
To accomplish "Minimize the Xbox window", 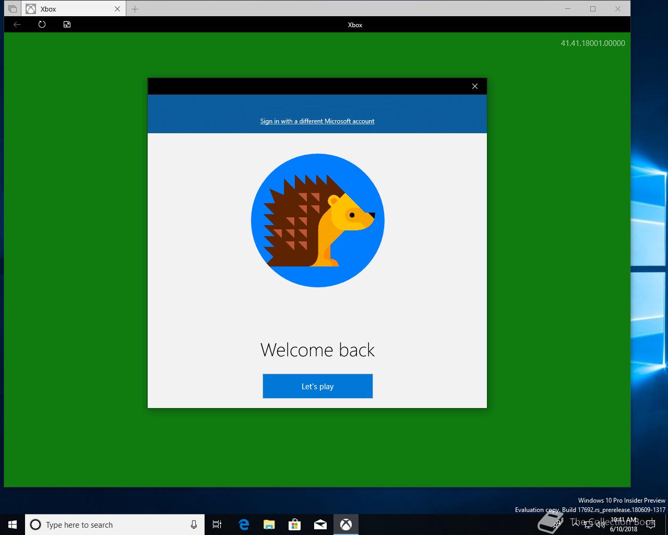I will 568,9.
